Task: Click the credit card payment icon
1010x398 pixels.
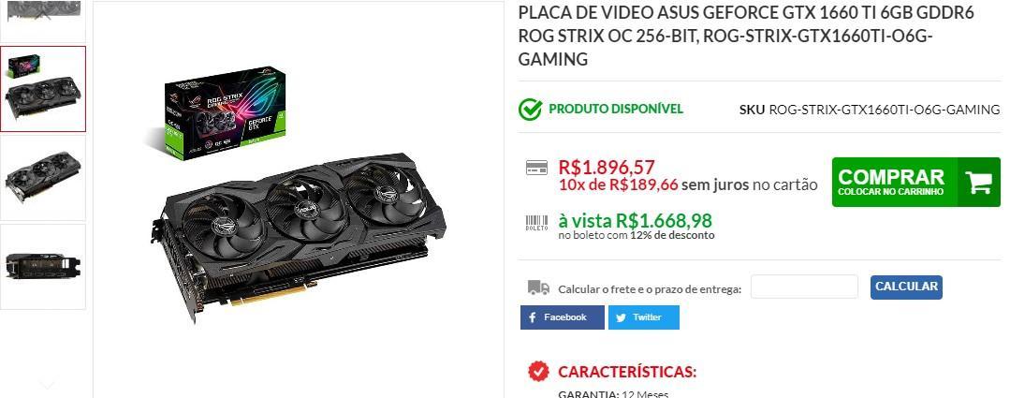Action: pyautogui.click(x=536, y=168)
